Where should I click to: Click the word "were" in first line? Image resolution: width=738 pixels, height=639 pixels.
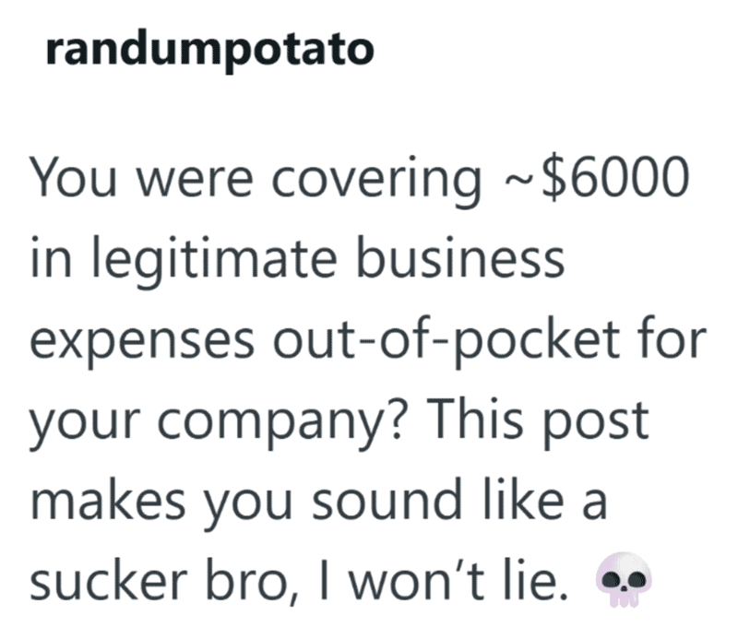coord(195,181)
